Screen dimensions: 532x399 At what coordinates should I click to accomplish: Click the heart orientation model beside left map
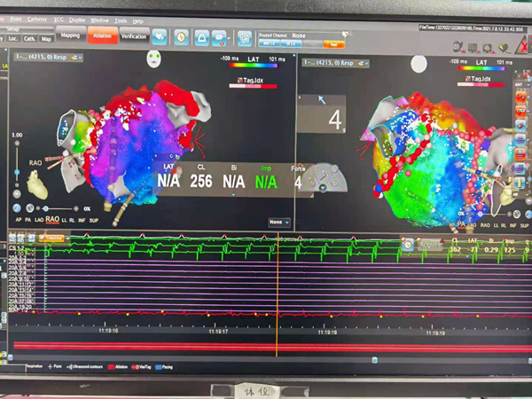[x=35, y=184]
